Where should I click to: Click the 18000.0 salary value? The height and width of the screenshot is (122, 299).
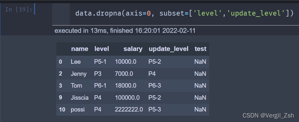pos(125,86)
